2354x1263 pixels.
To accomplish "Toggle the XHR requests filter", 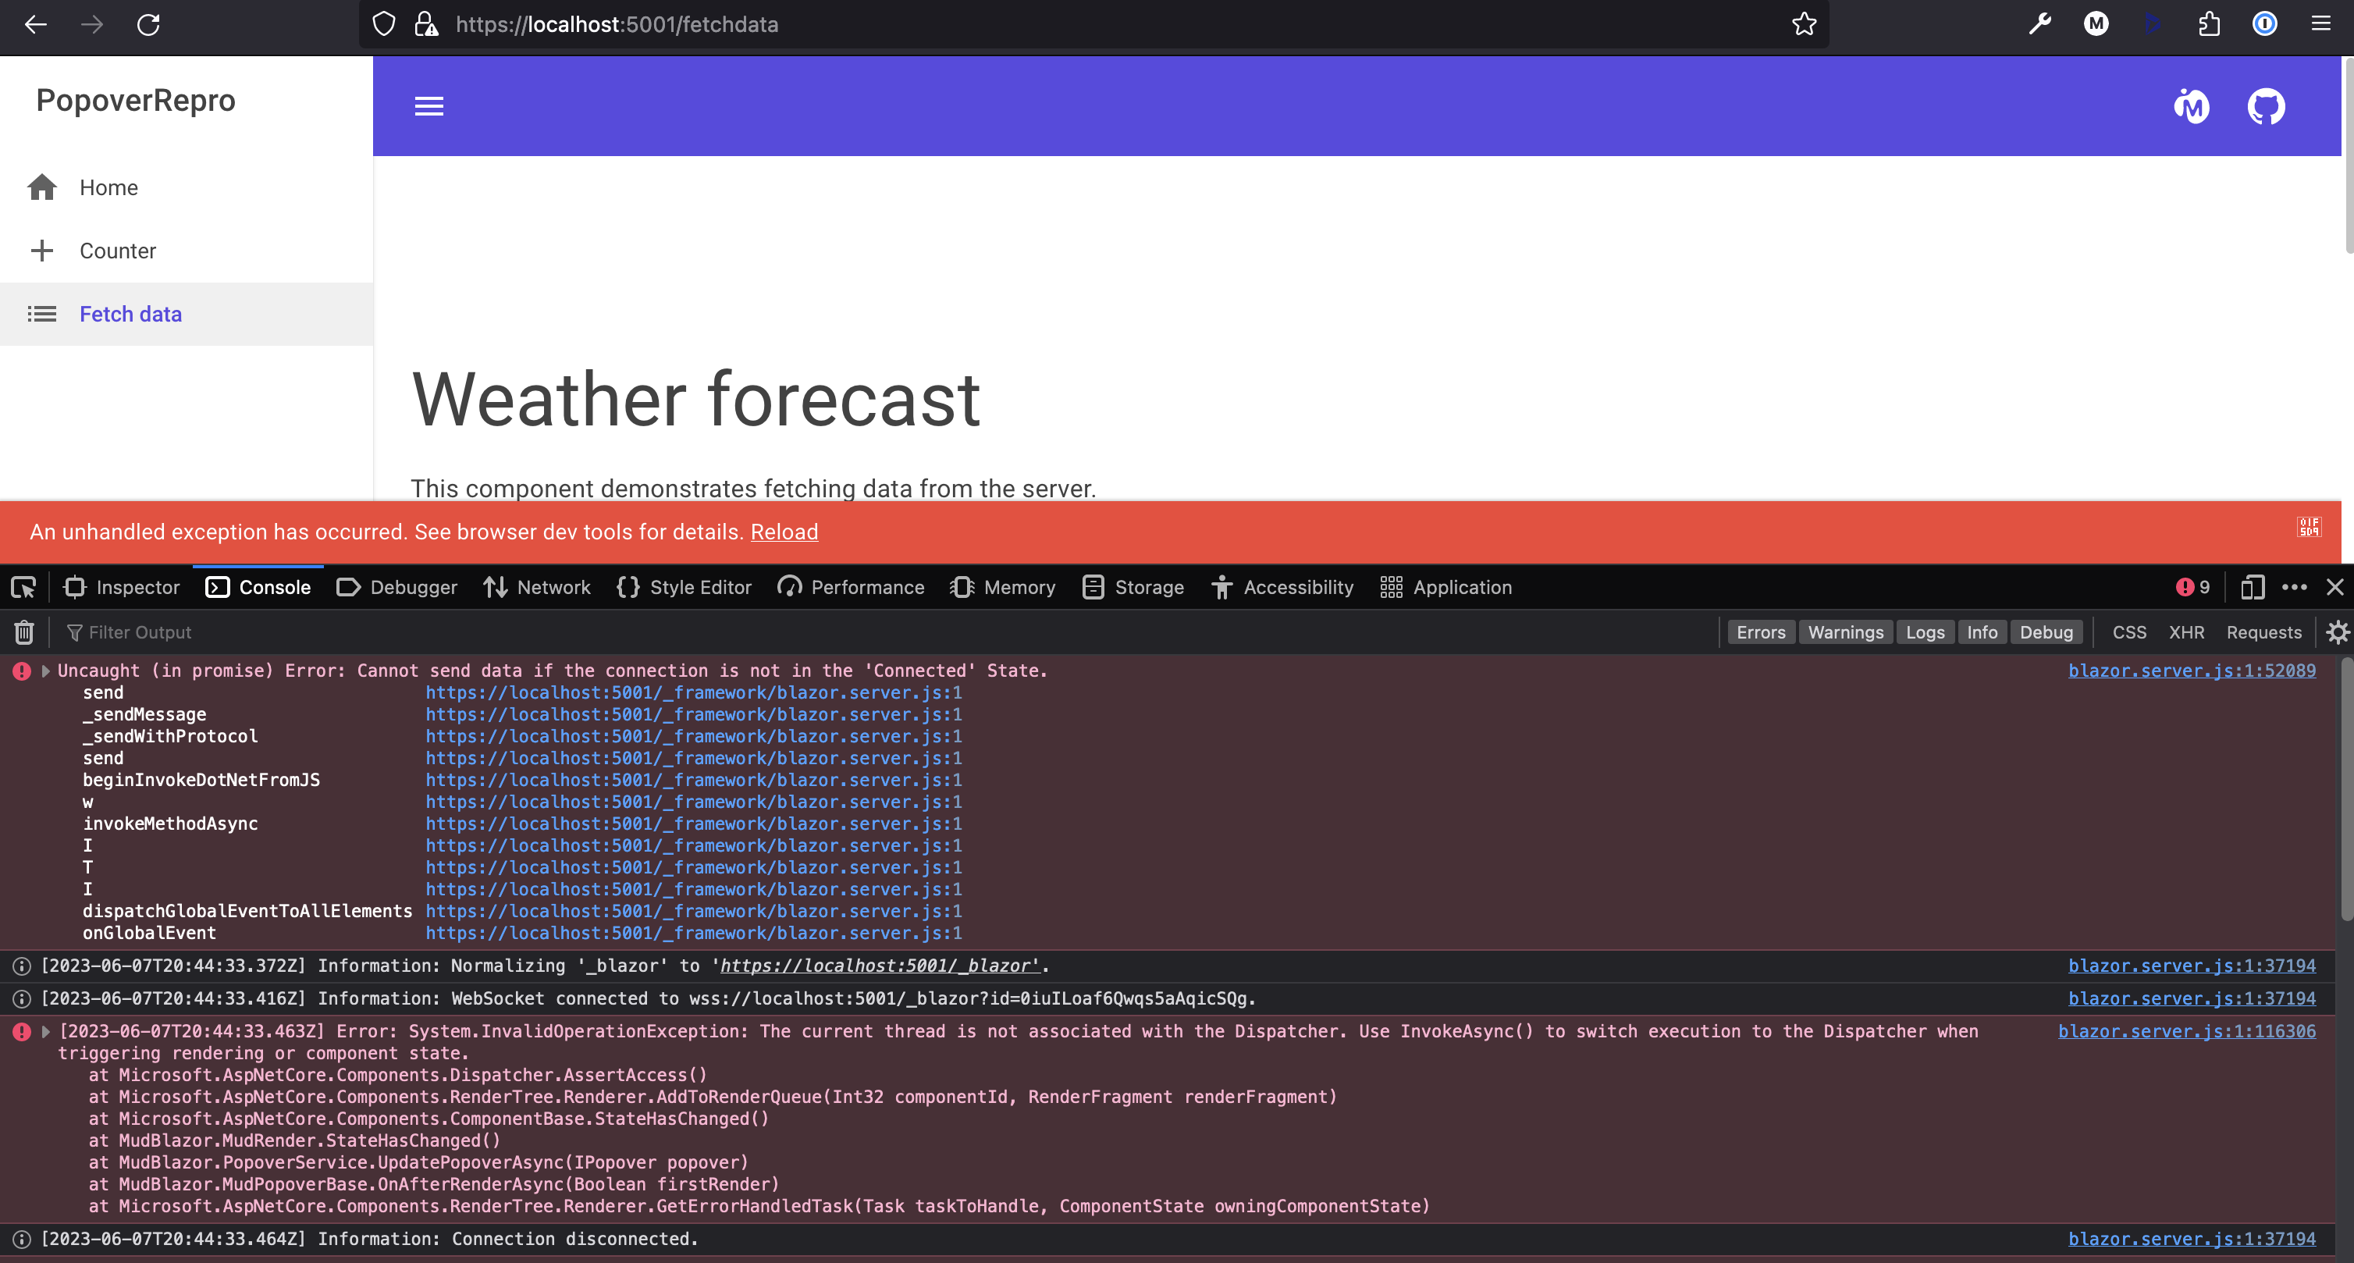I will [2186, 631].
